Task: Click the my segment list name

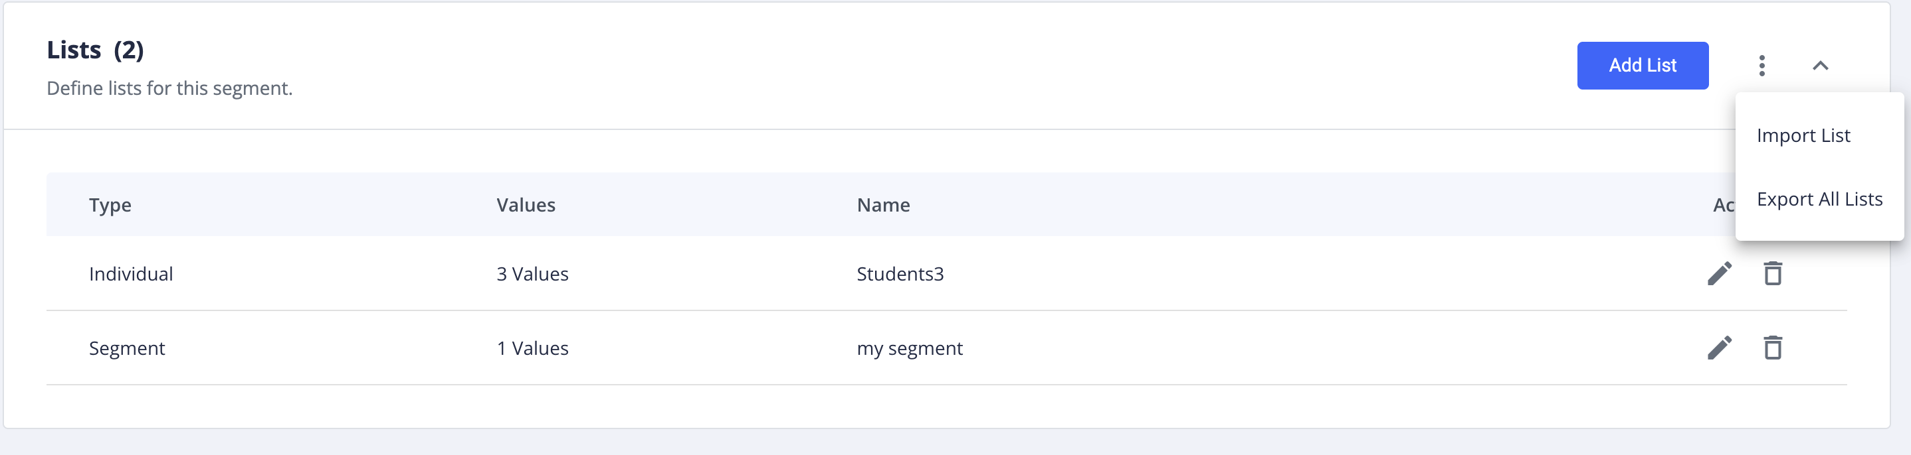Action: pyautogui.click(x=910, y=348)
